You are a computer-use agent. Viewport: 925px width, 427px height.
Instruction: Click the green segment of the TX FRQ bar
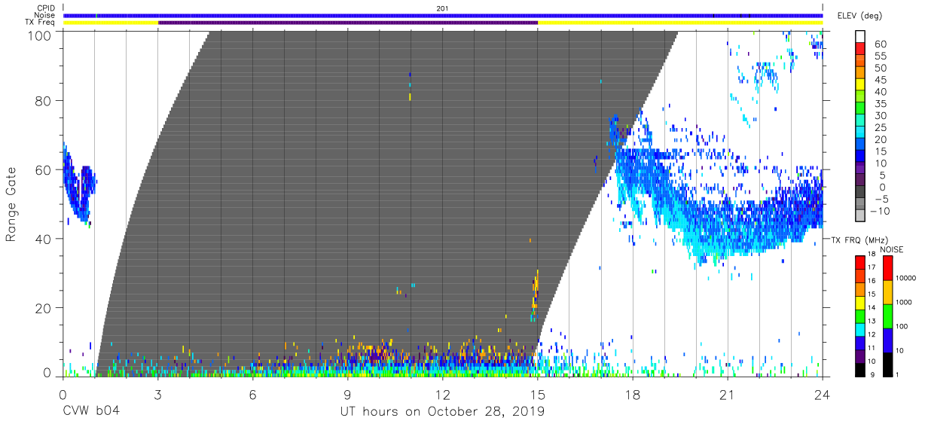[859, 315]
